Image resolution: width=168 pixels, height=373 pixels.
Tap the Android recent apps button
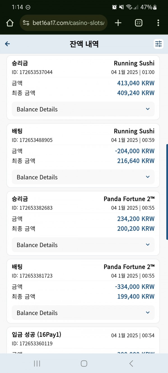pos(37,363)
